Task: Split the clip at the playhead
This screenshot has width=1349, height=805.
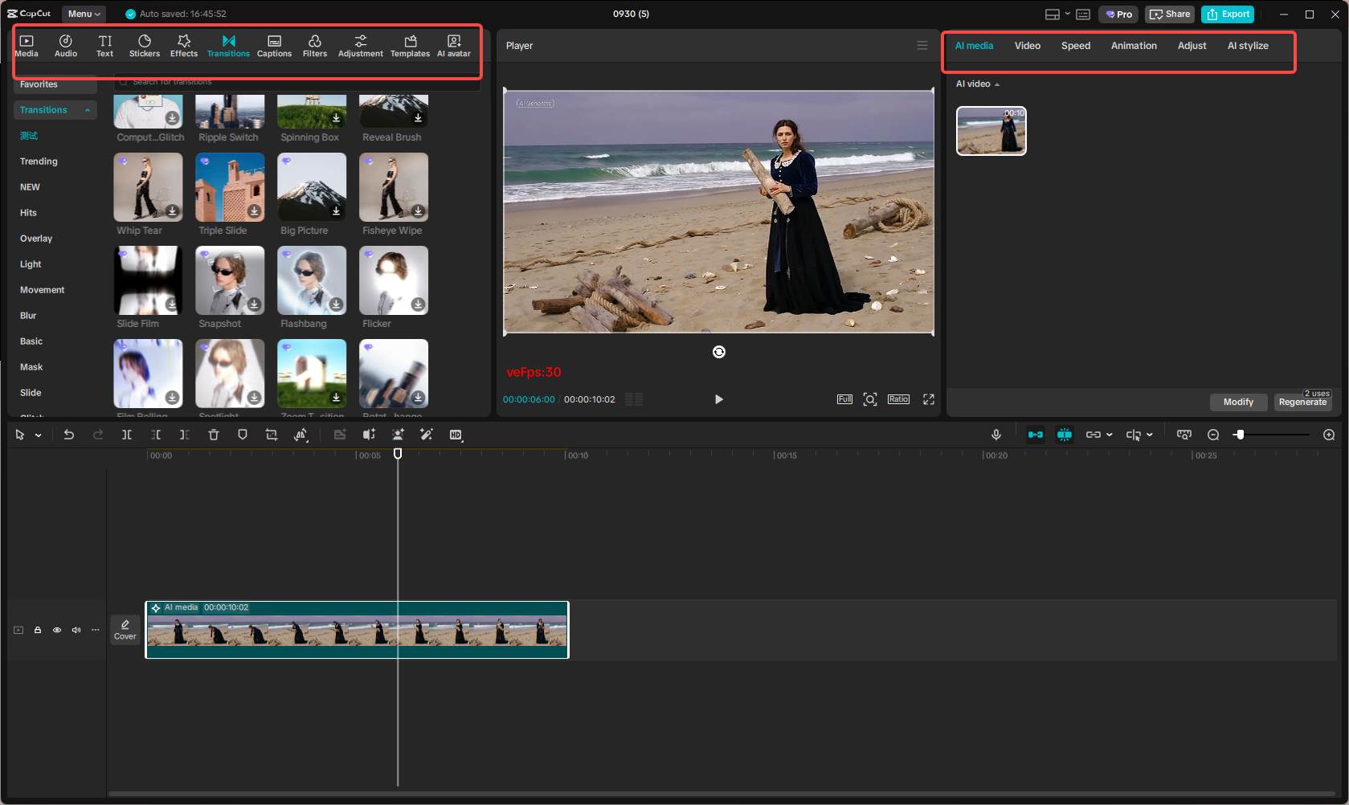Action: [x=127, y=435]
